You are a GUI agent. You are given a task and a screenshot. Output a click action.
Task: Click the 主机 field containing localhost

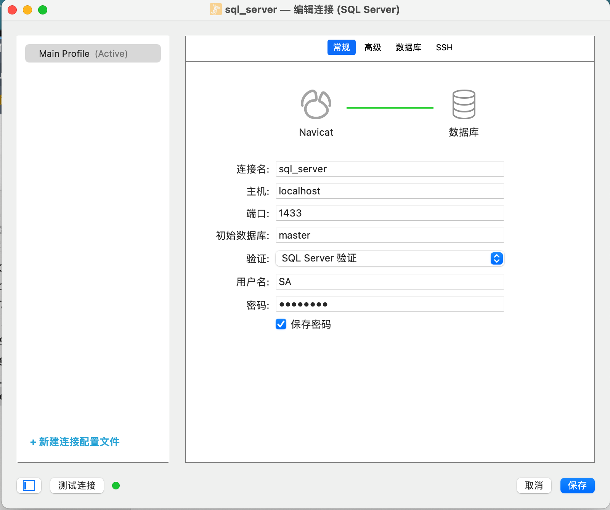(390, 191)
